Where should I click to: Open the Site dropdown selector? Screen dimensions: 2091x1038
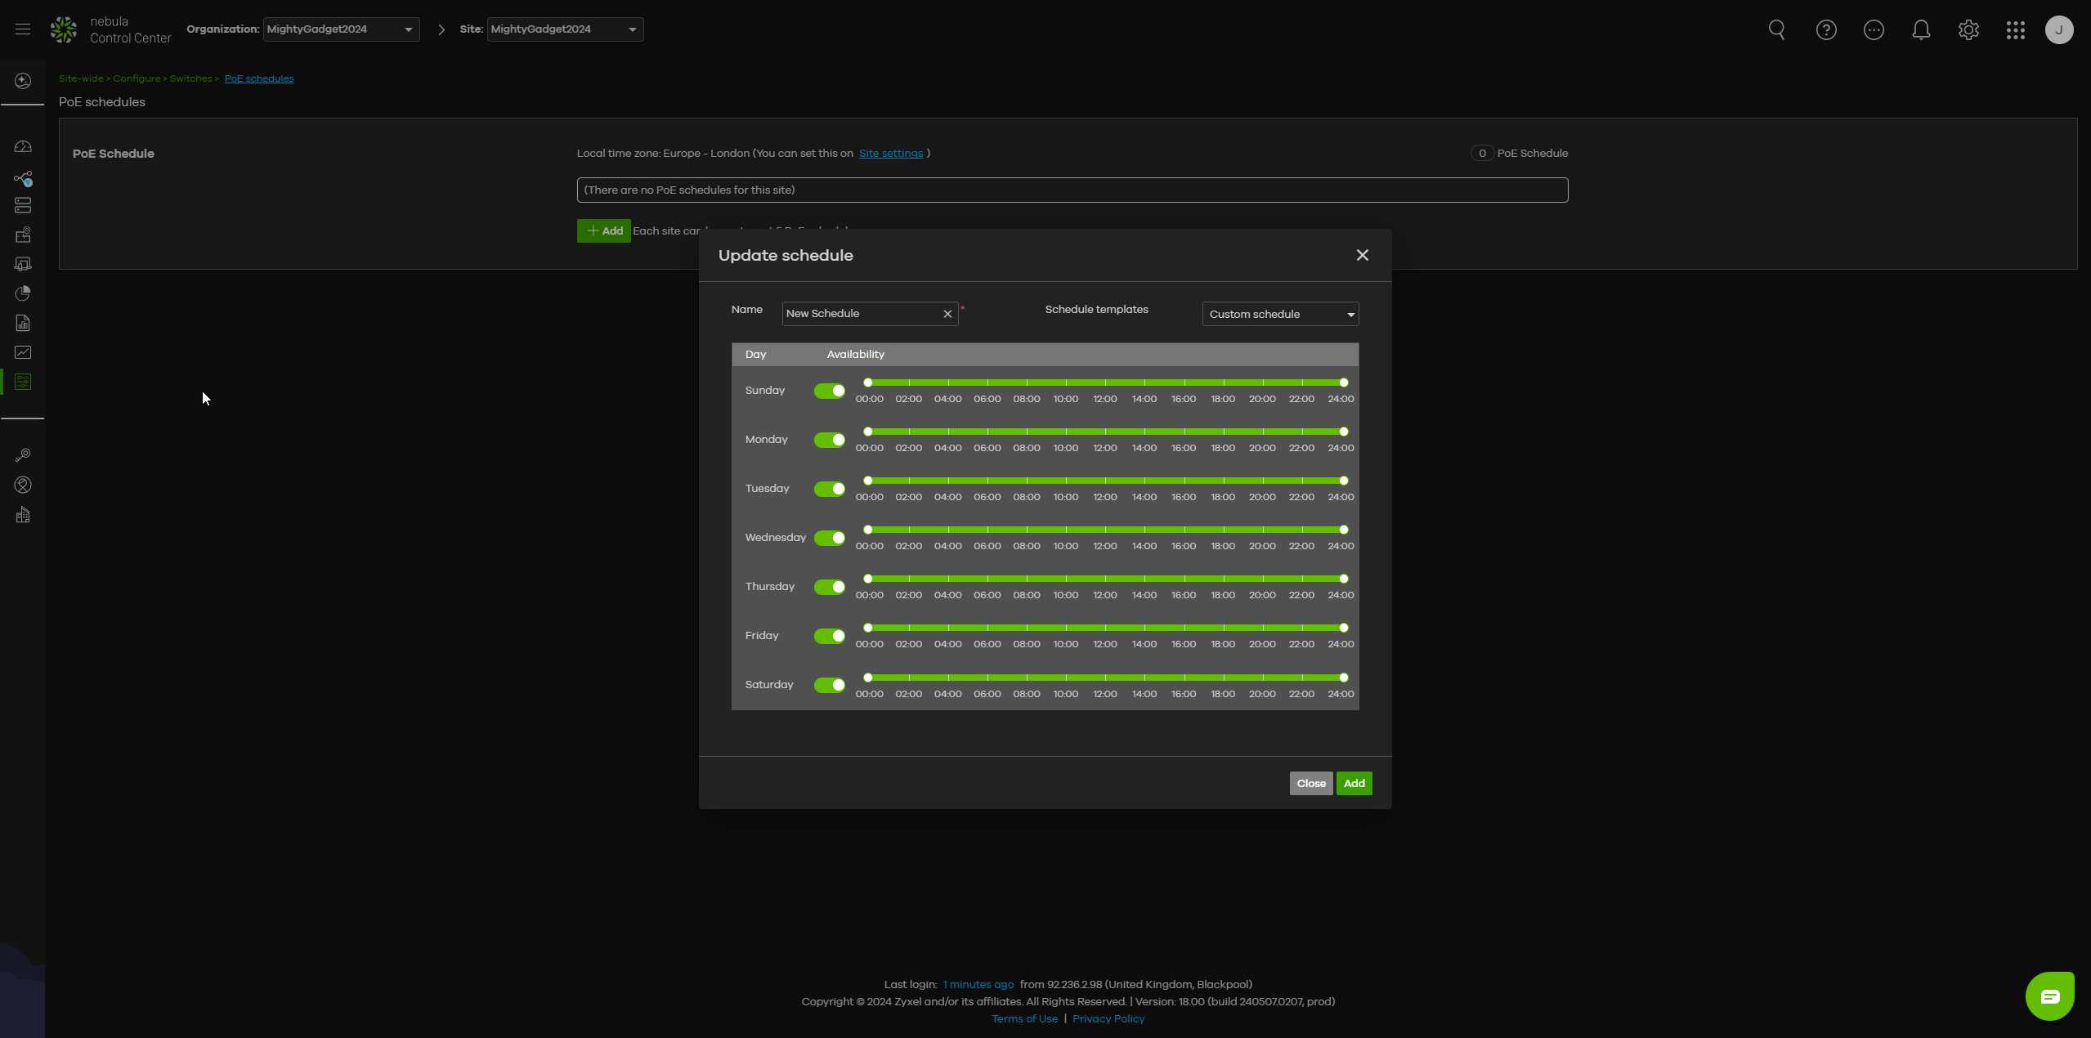tap(564, 29)
